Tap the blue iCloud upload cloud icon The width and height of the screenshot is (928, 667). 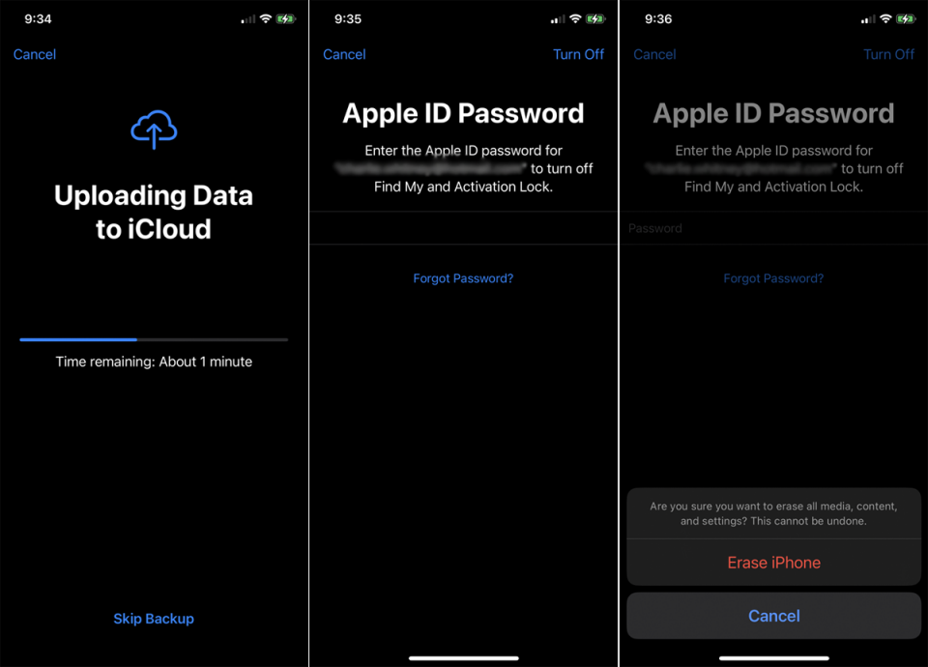[x=154, y=129]
